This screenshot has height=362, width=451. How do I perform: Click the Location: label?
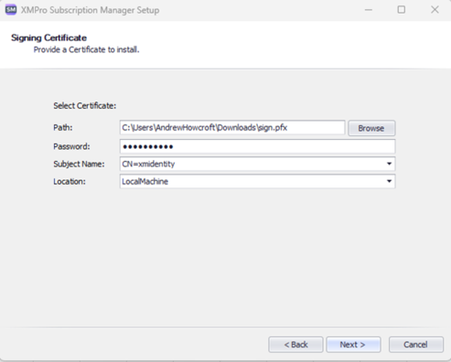[70, 181]
